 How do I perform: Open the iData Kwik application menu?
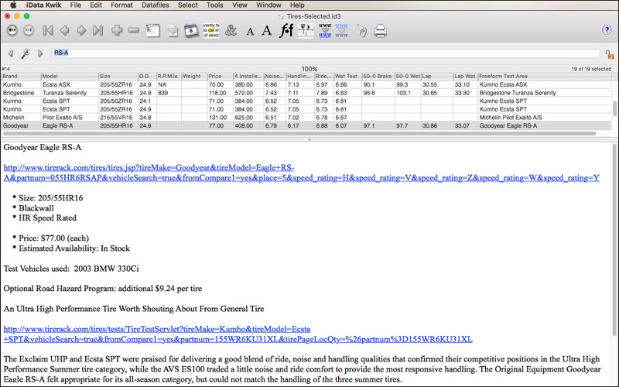[x=43, y=5]
